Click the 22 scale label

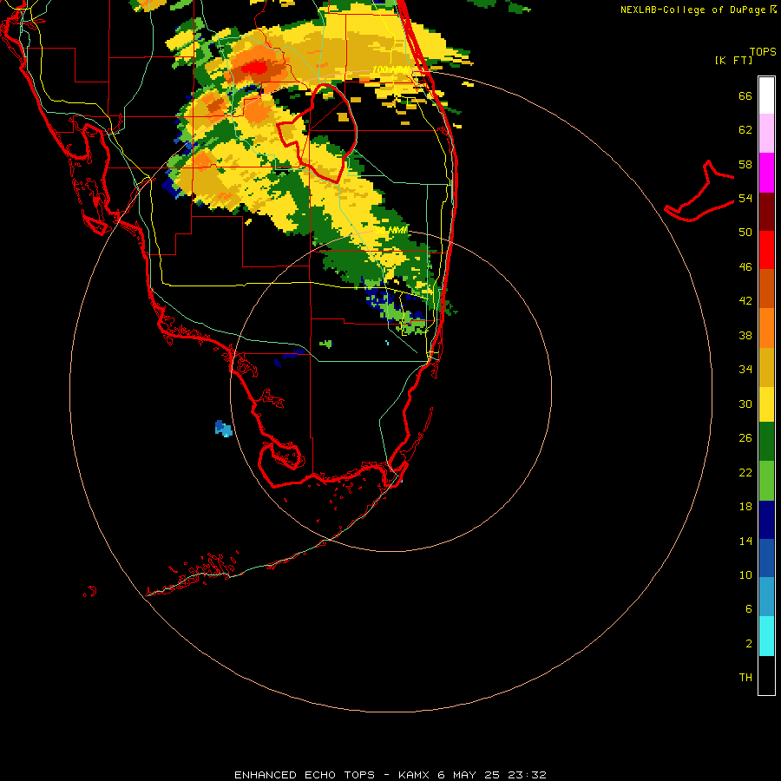[x=745, y=472]
